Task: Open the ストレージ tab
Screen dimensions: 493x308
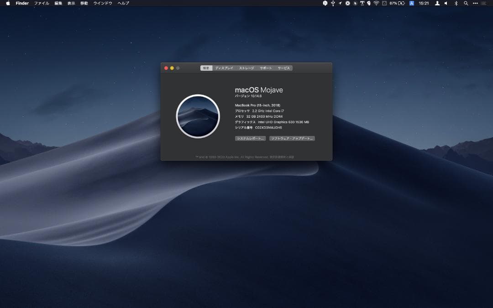Action: coord(246,68)
